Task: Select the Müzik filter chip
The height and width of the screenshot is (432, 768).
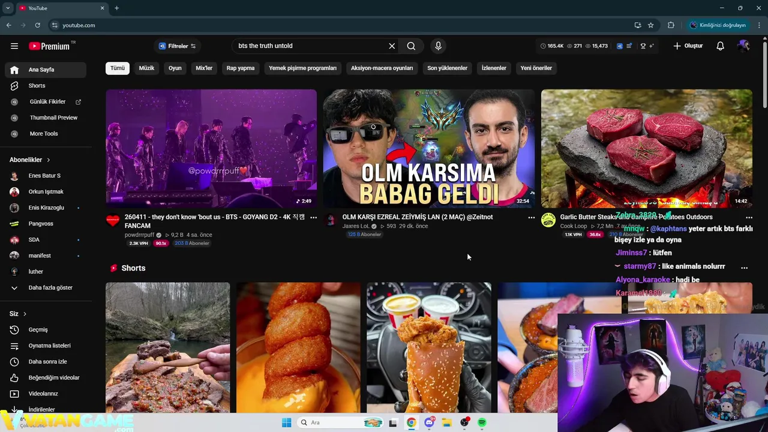Action: pos(146,68)
